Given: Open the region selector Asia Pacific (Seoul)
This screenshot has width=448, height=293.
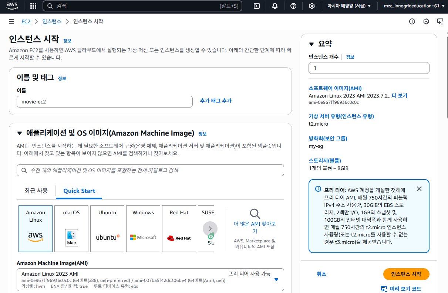Looking at the screenshot, I should click(349, 6).
